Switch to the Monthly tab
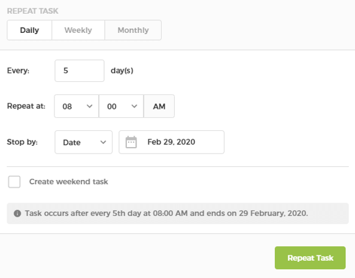 (x=133, y=30)
